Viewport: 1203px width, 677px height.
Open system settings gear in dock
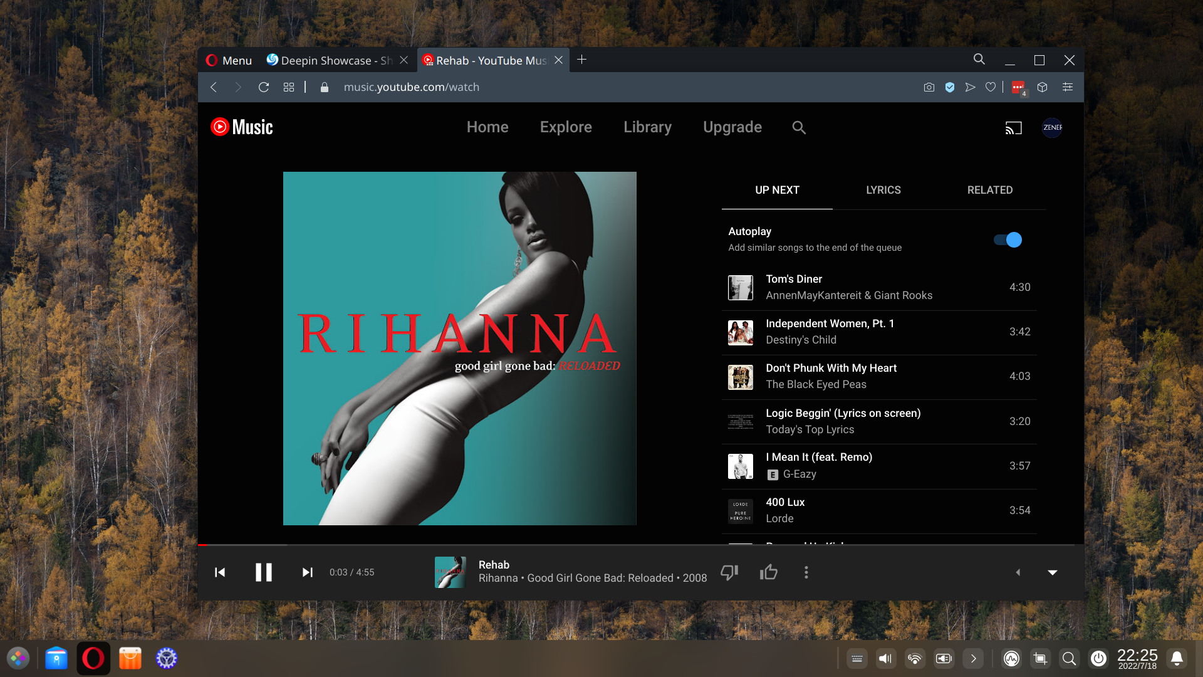(x=167, y=658)
